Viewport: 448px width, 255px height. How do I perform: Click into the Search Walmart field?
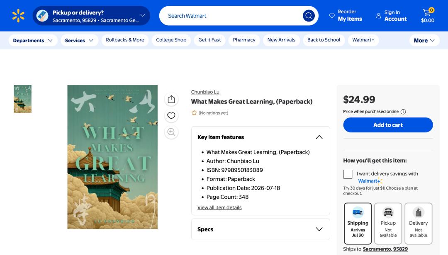[231, 16]
